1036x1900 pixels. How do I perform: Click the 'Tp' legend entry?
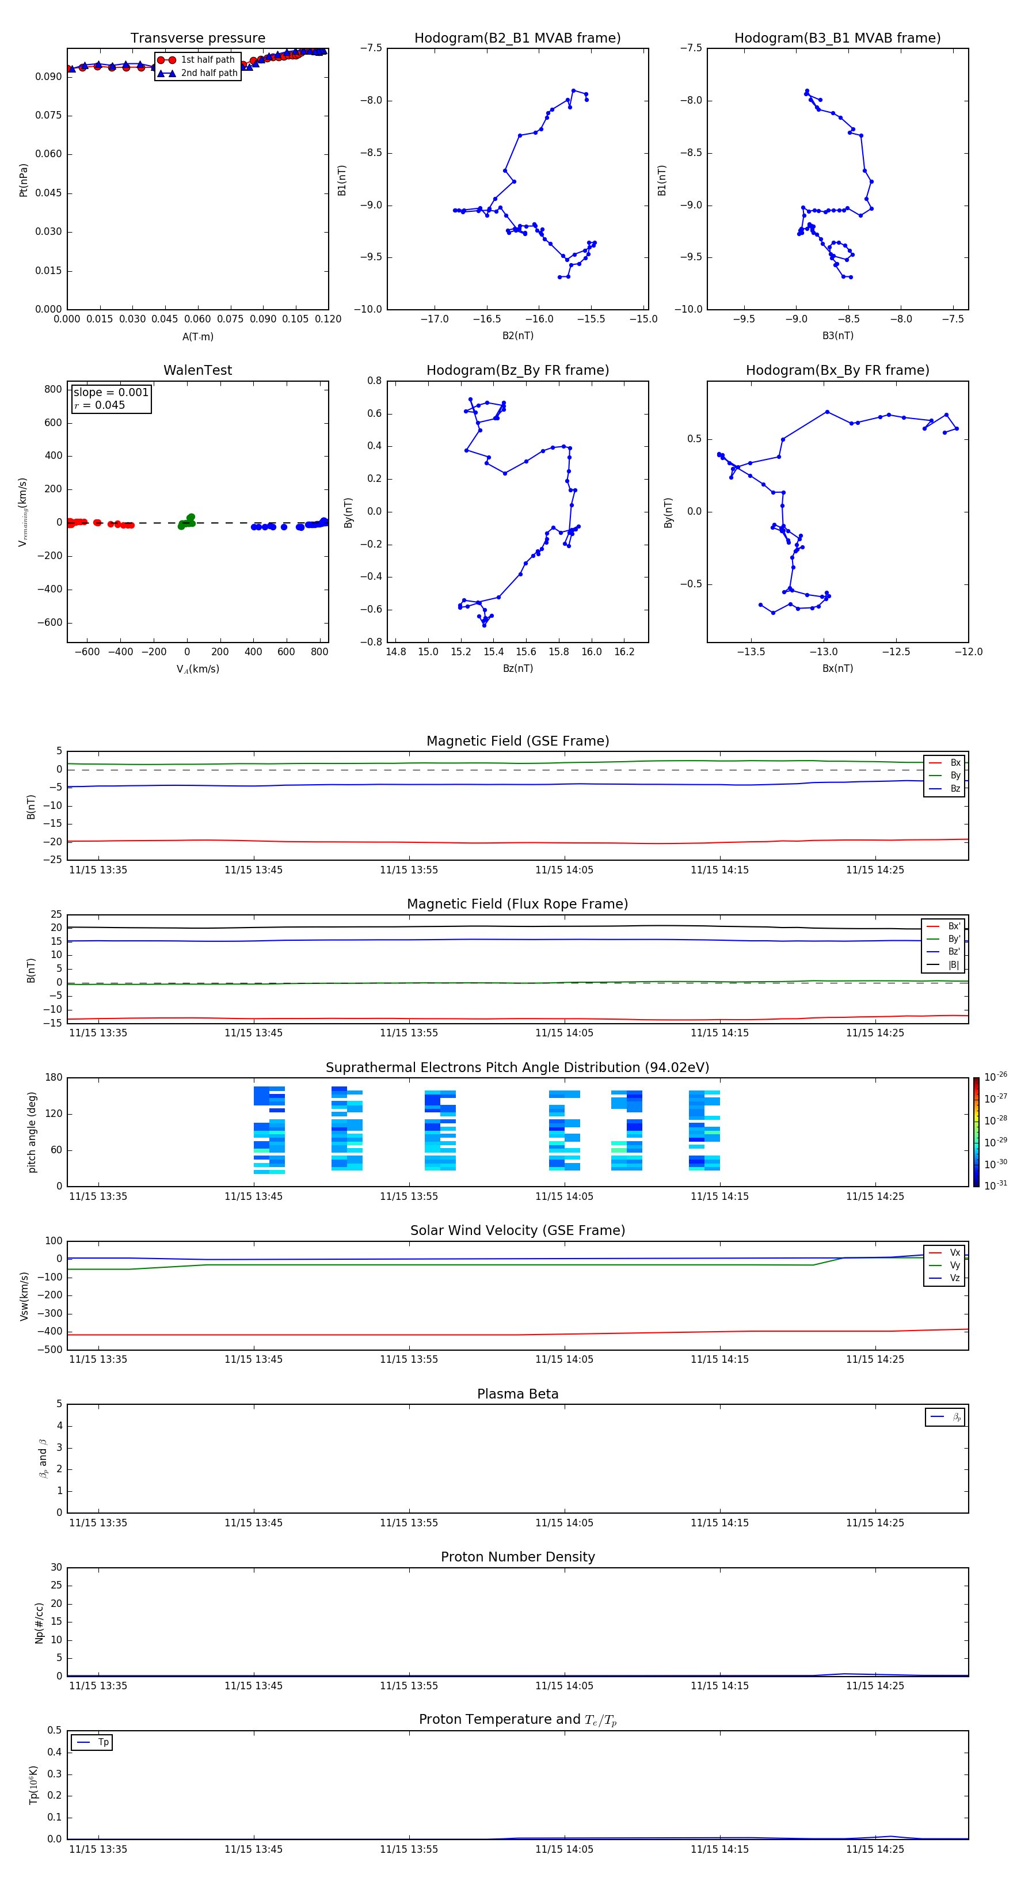pyautogui.click(x=92, y=1742)
